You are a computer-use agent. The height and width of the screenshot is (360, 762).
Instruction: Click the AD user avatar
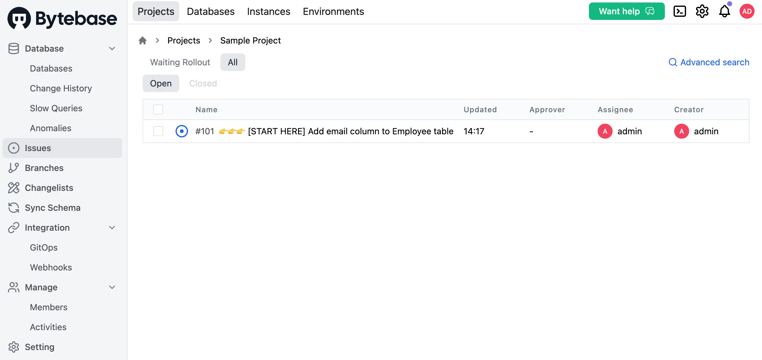tap(747, 12)
